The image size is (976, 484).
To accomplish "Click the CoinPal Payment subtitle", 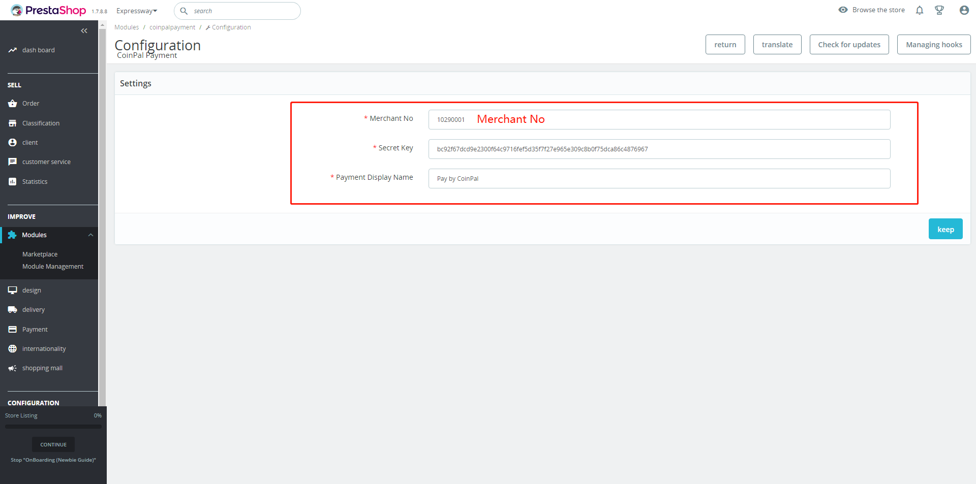I will pyautogui.click(x=147, y=55).
